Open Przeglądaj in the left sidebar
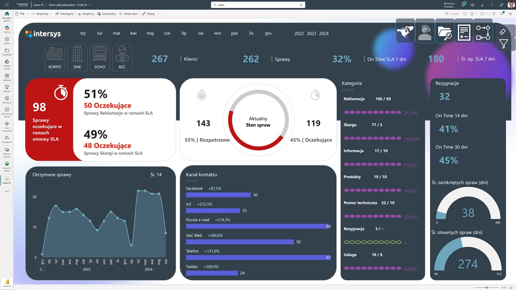This screenshot has height=290, width=516. click(7, 52)
